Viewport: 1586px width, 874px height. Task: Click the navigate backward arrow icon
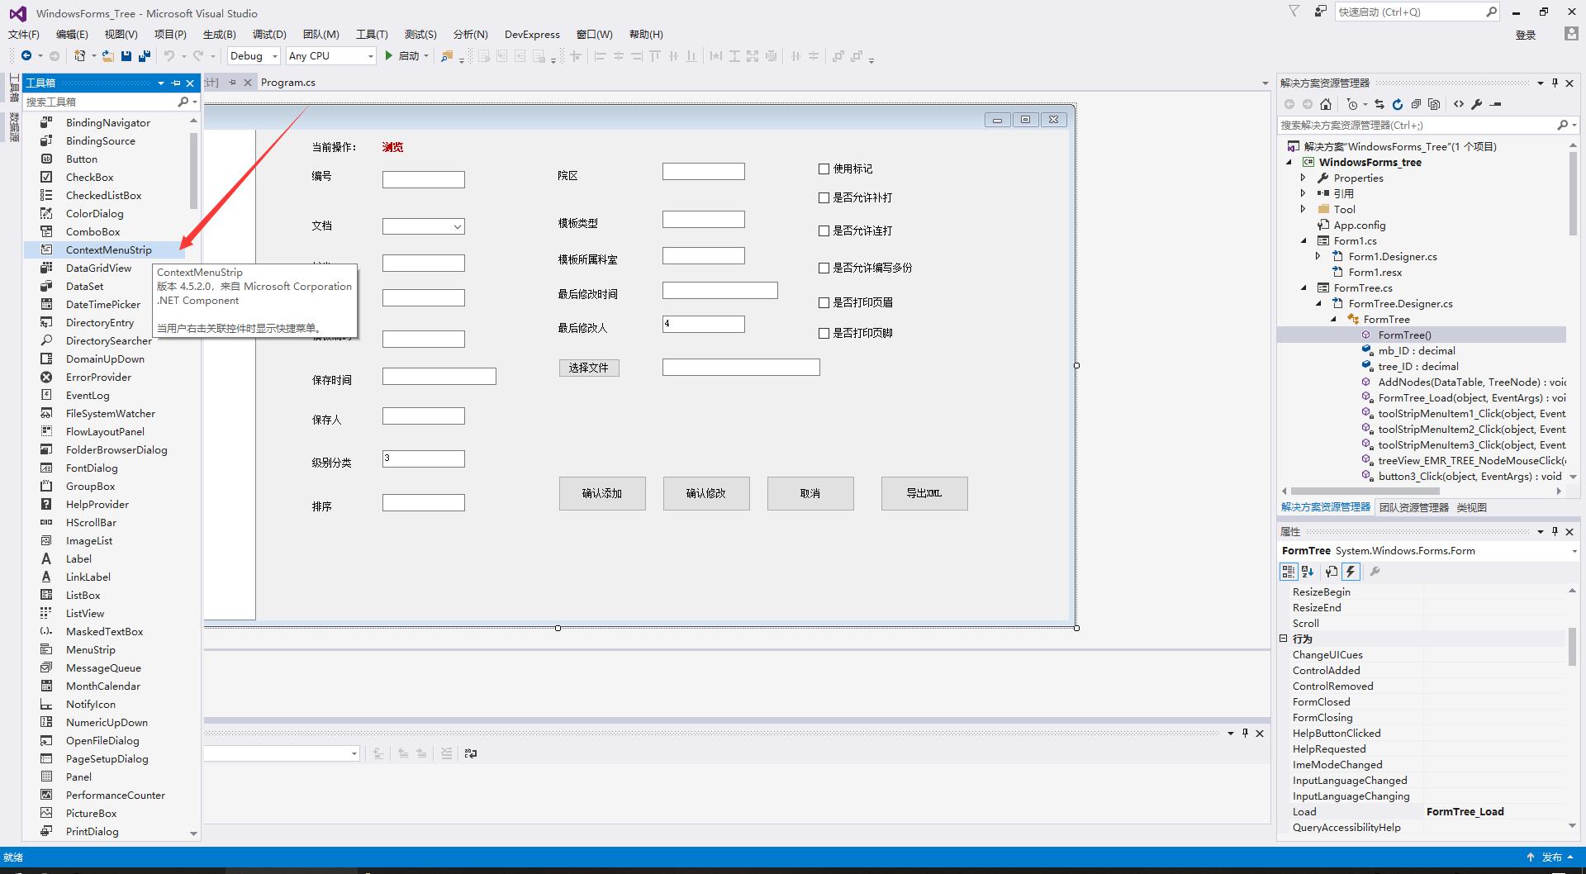(26, 56)
